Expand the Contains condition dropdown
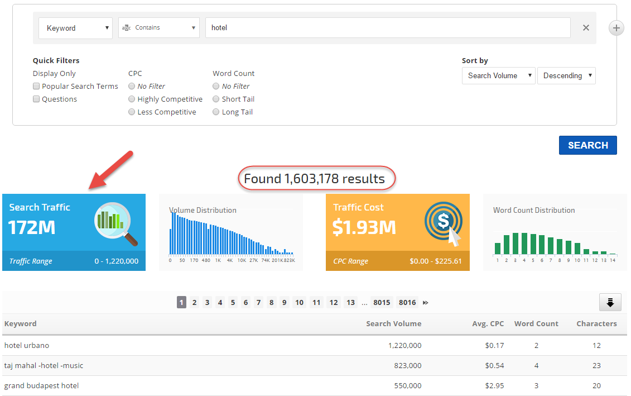The height and width of the screenshot is (396, 631). tap(158, 28)
